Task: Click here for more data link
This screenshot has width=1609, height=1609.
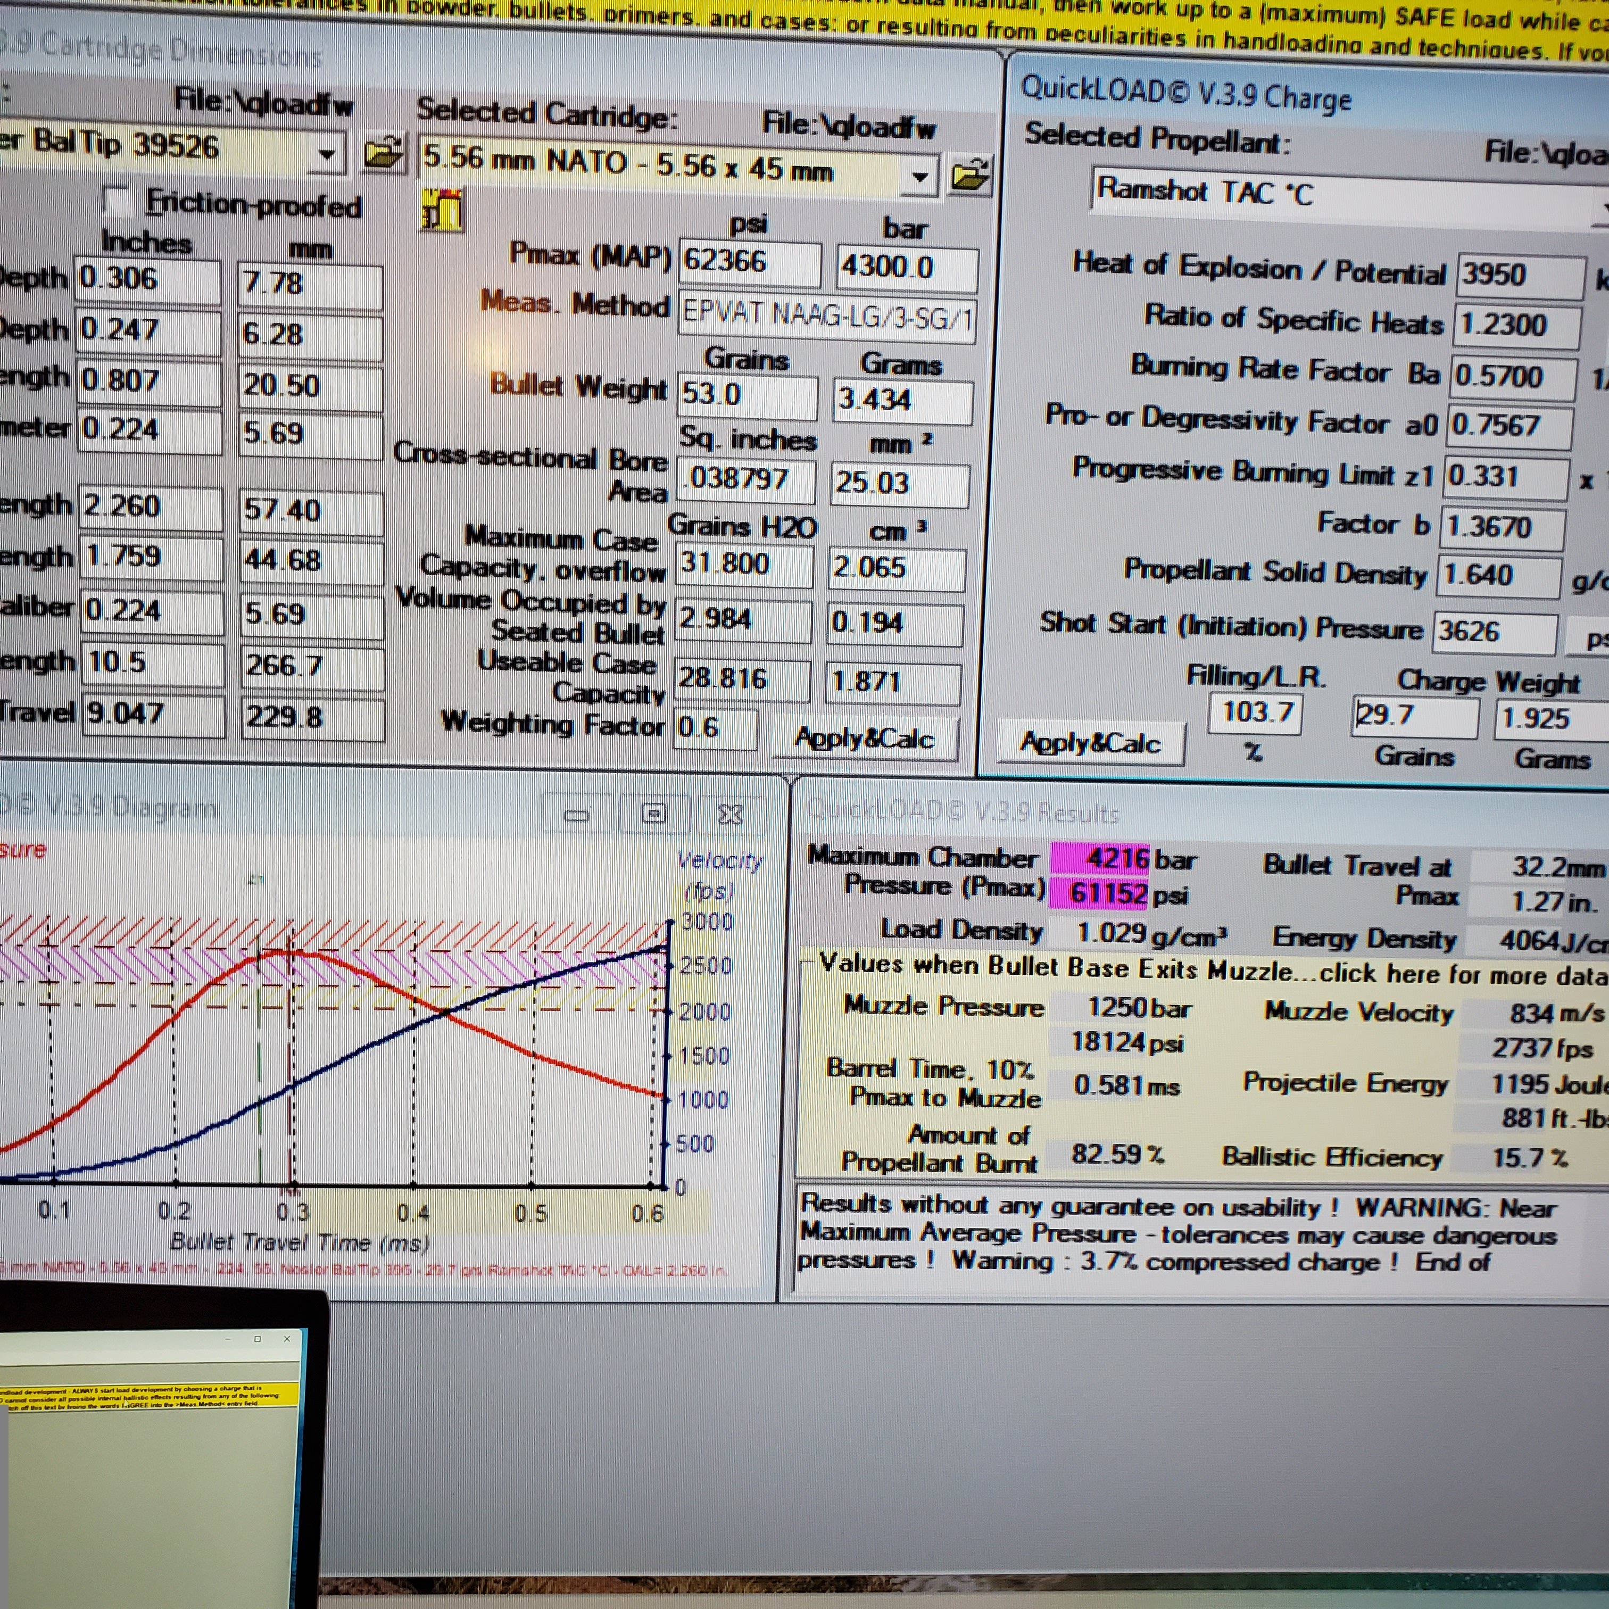Action: point(1463,973)
